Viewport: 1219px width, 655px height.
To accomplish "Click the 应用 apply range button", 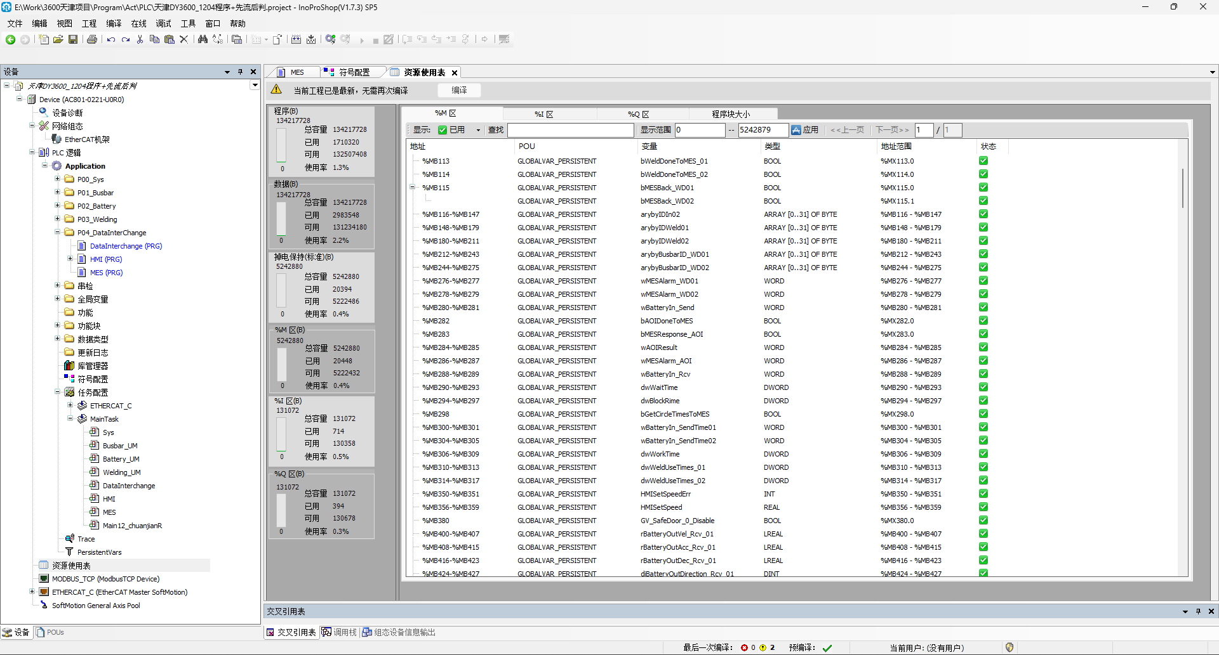I will 804,130.
